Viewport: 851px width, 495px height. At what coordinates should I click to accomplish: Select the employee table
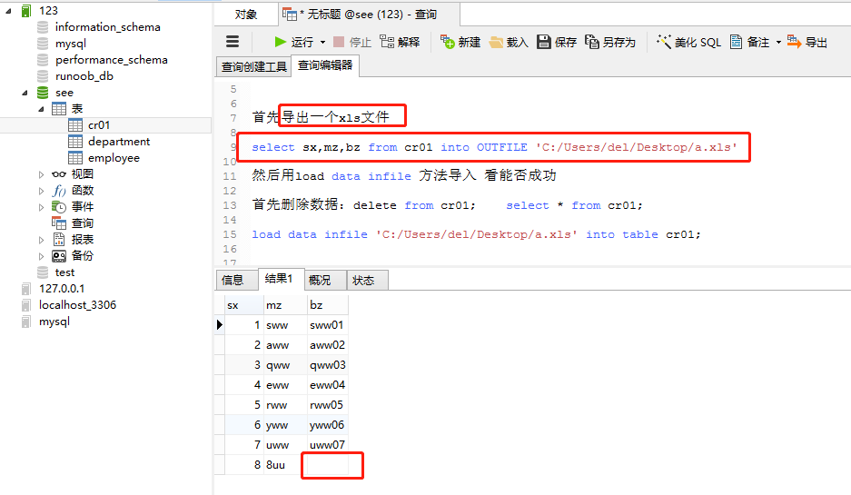click(114, 158)
